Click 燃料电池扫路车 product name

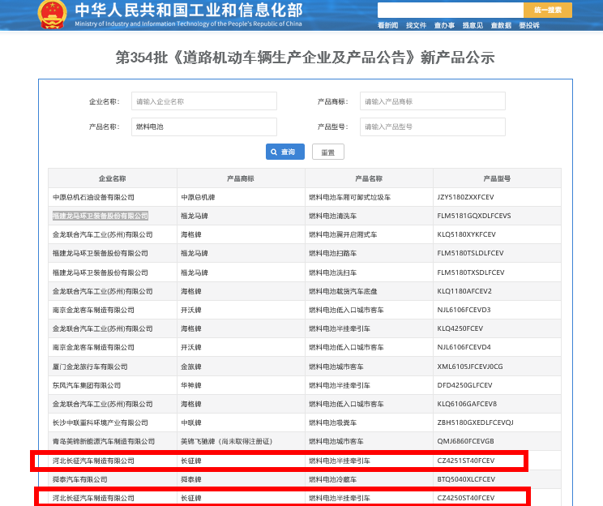tap(332, 253)
